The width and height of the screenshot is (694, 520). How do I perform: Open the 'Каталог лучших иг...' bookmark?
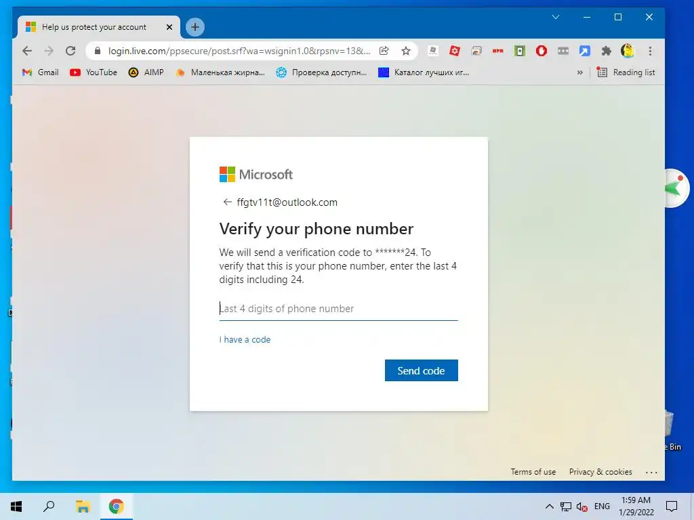point(424,72)
